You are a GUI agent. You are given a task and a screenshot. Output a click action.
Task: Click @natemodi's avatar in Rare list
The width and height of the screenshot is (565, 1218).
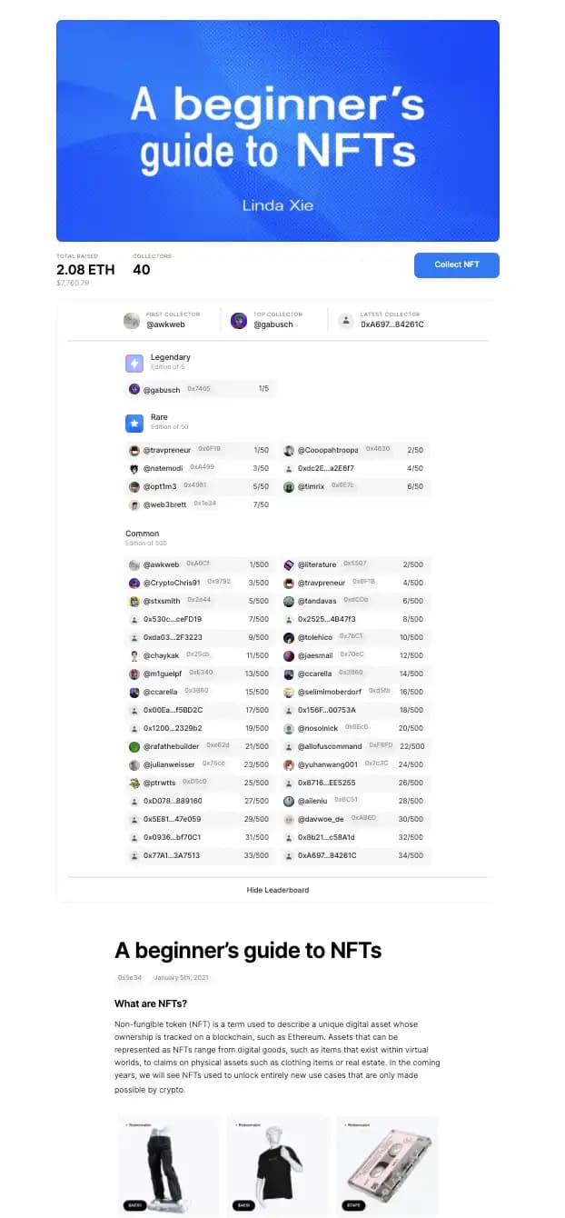[134, 468]
